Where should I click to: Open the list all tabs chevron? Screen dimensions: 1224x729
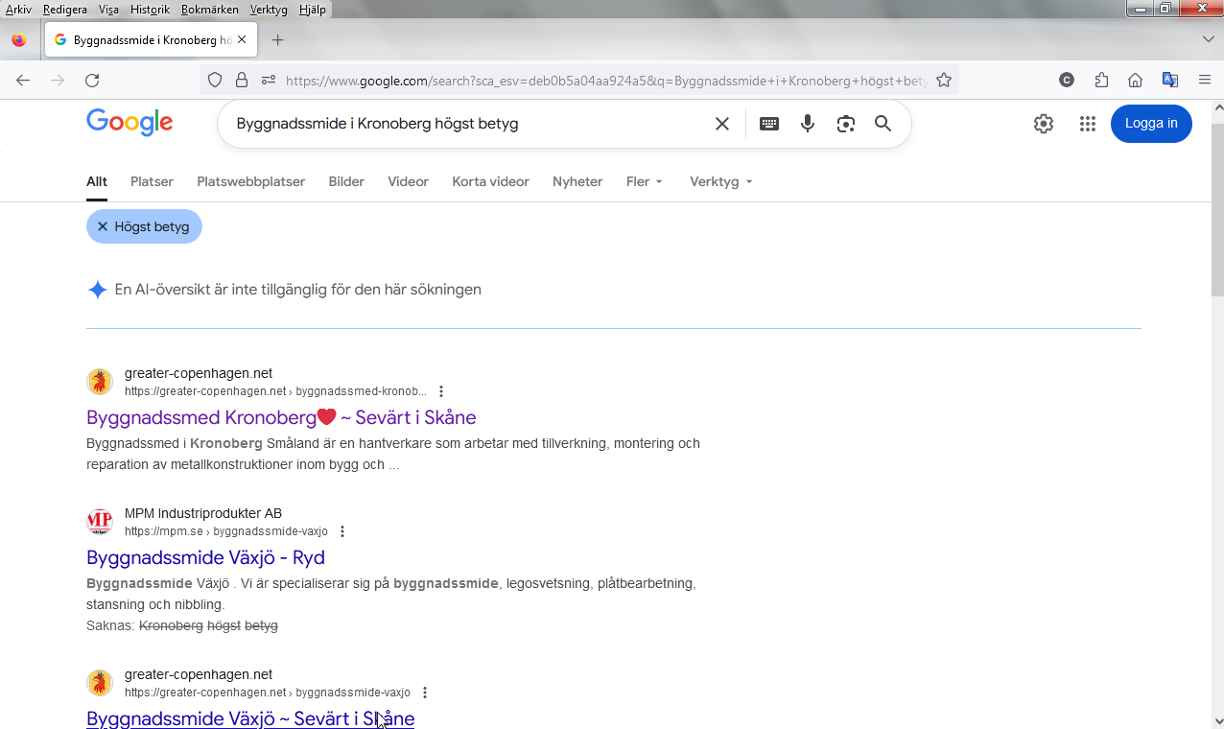point(1208,39)
